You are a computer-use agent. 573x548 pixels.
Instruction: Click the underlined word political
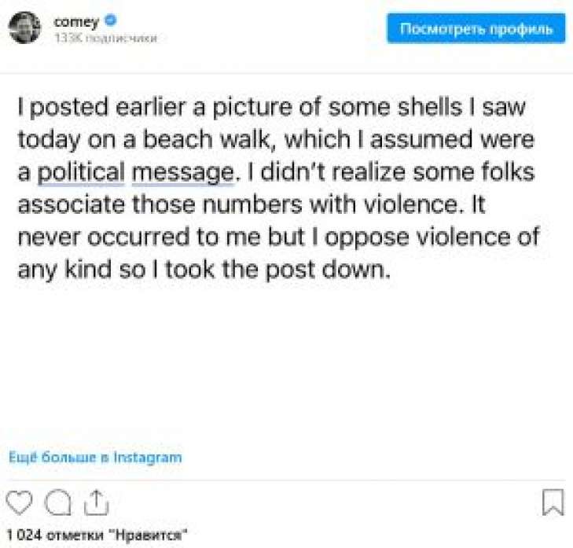tap(81, 172)
